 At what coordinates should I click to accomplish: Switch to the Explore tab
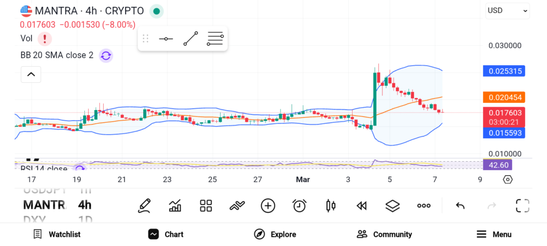pyautogui.click(x=275, y=234)
